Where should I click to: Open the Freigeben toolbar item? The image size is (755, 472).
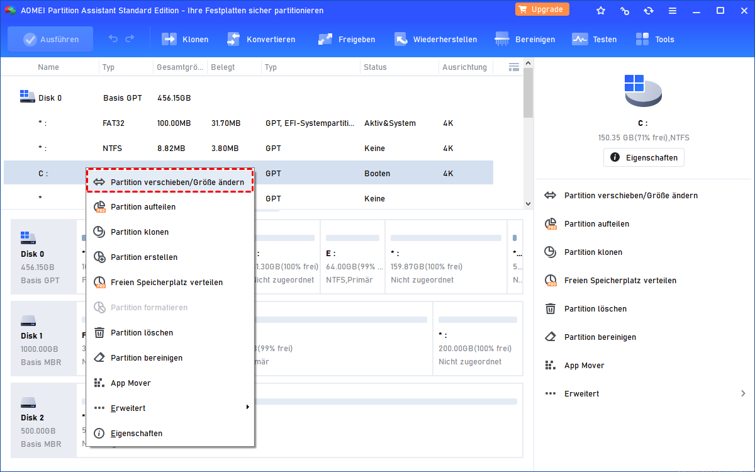point(346,39)
